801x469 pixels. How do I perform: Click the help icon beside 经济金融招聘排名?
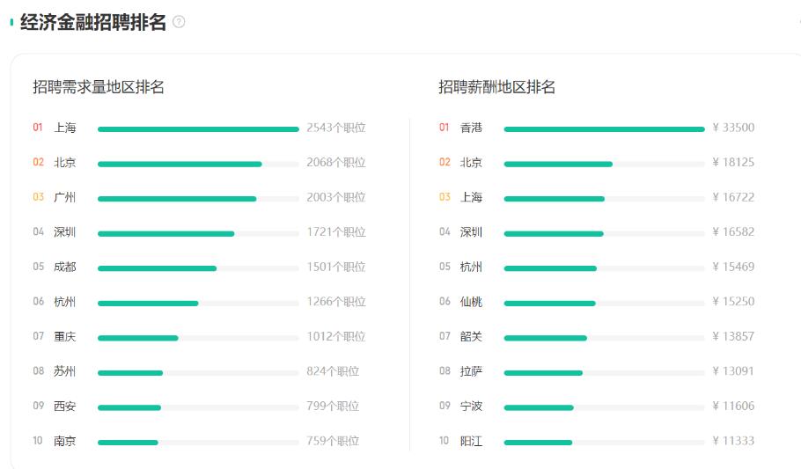tap(179, 22)
